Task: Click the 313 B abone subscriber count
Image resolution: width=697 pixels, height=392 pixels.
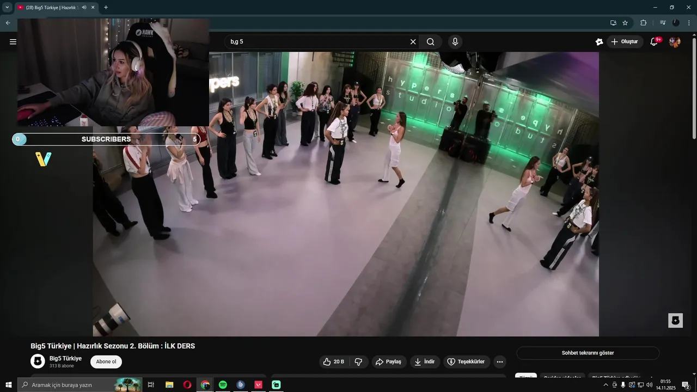Action: (x=62, y=366)
